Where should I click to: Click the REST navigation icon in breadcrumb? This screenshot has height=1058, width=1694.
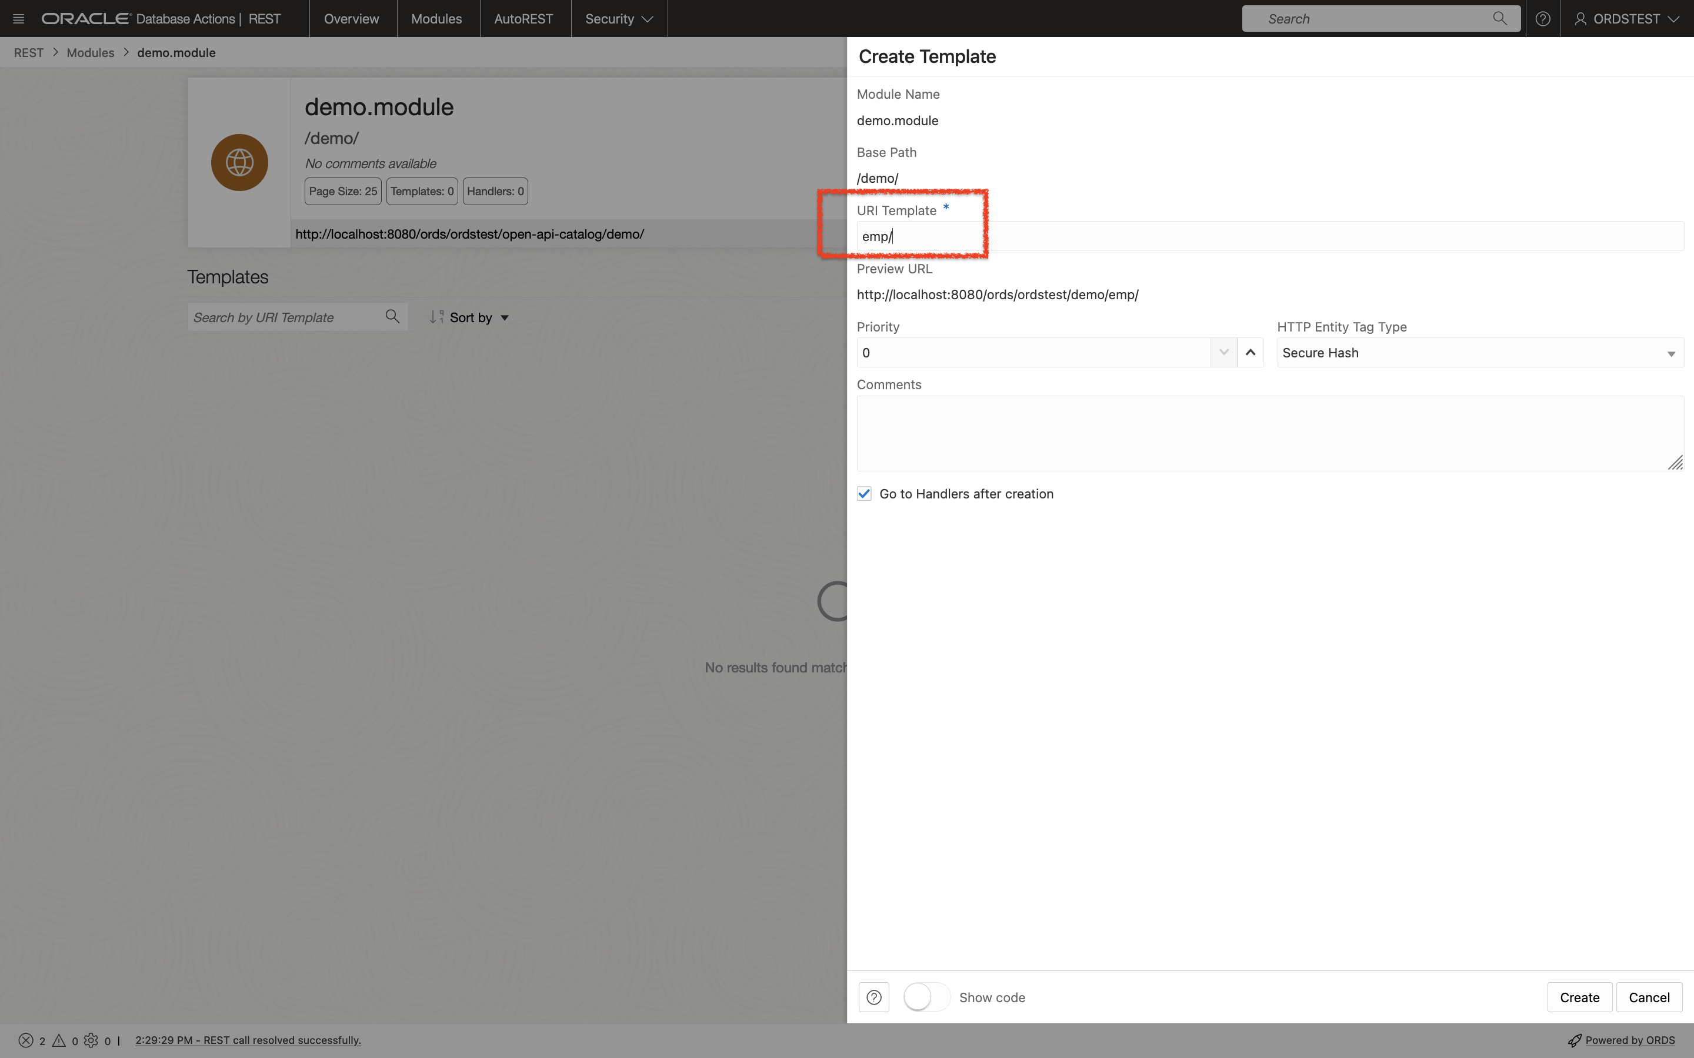27,52
